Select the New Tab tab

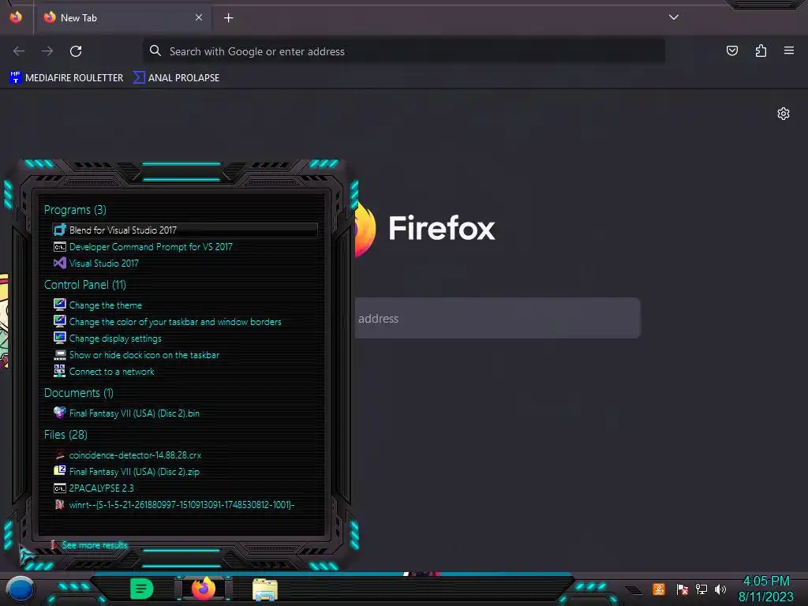coord(122,17)
